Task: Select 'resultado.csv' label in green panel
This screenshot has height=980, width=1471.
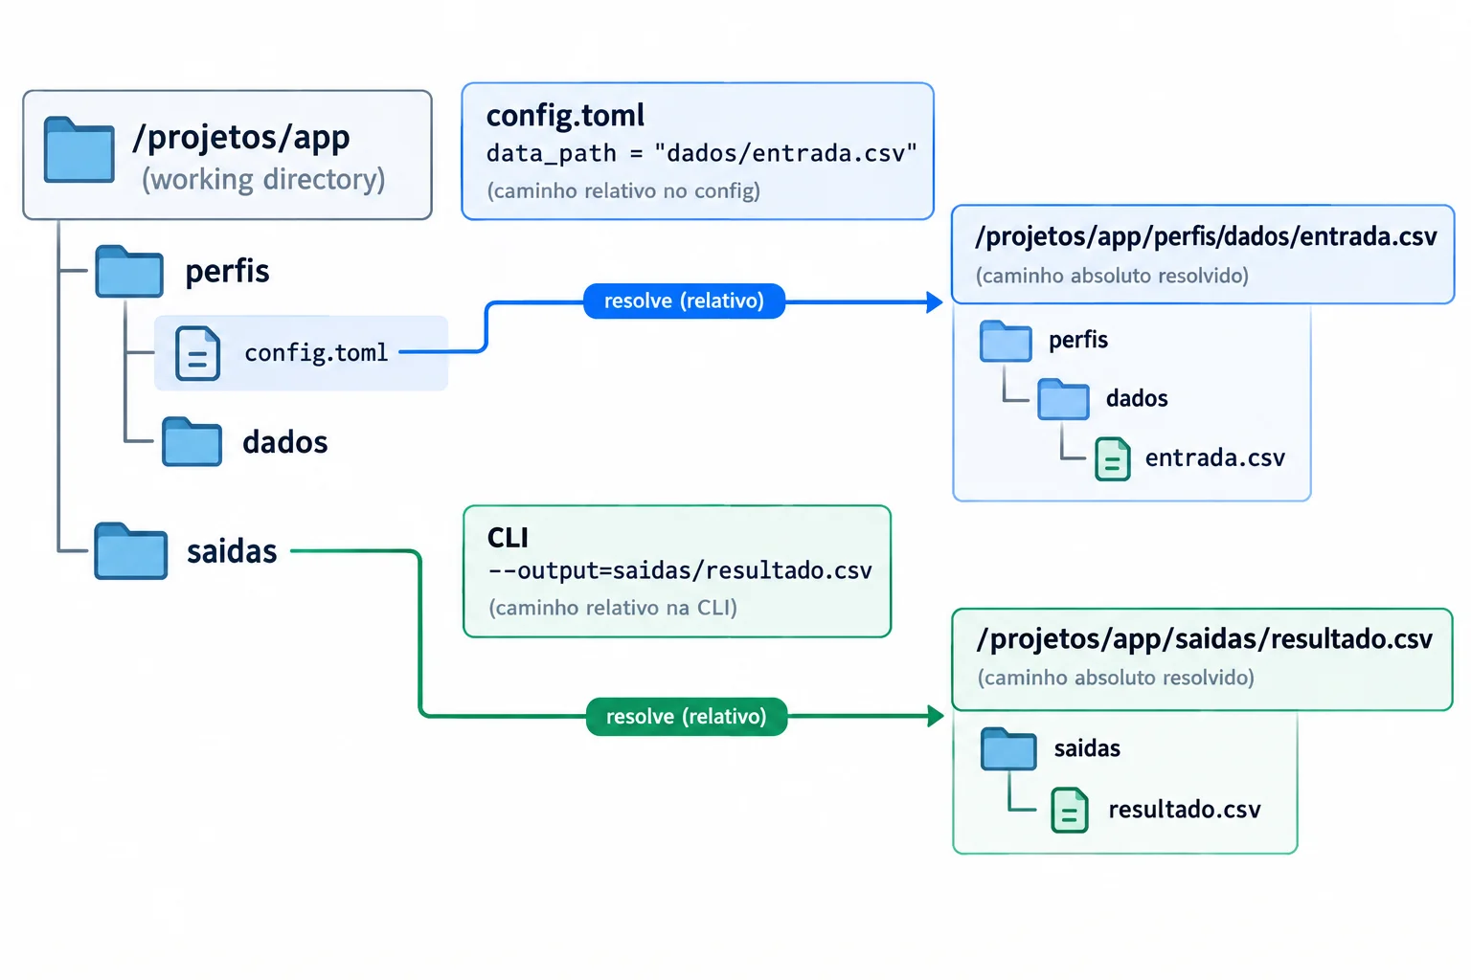Action: tap(1185, 810)
